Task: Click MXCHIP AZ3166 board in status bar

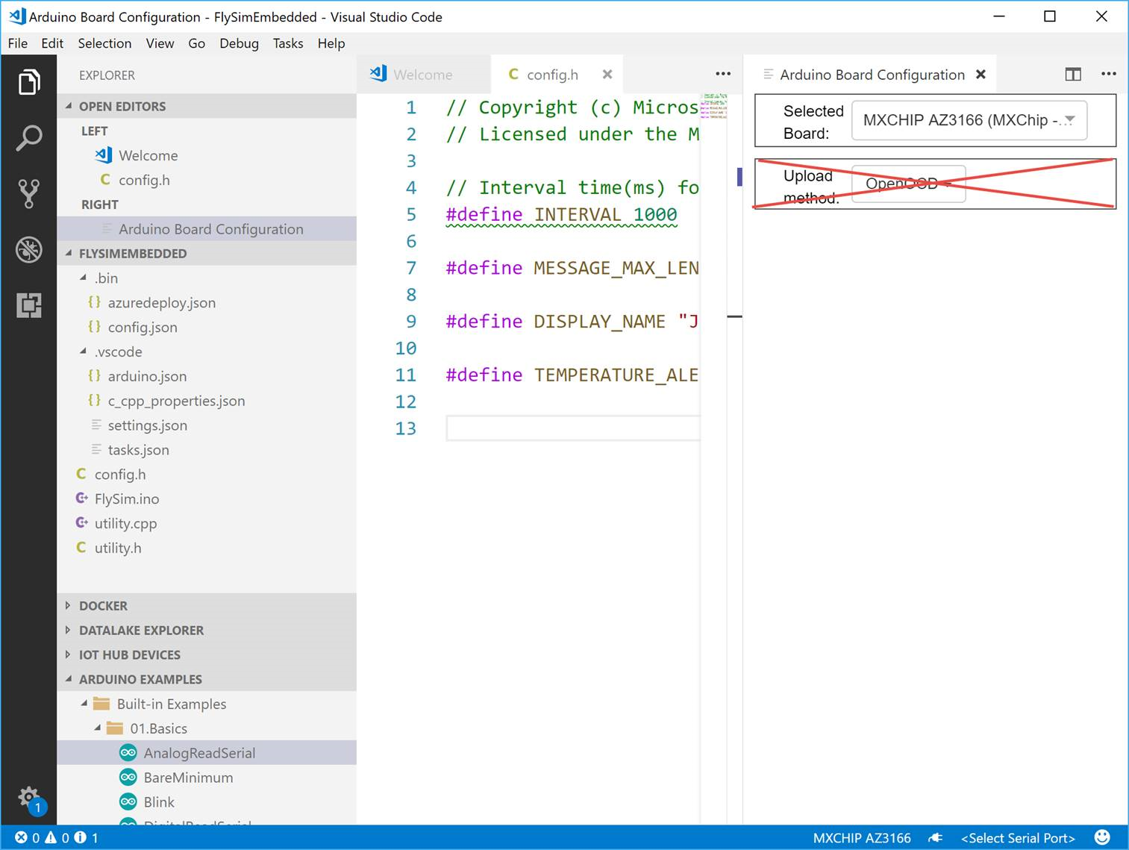Action: tap(862, 838)
